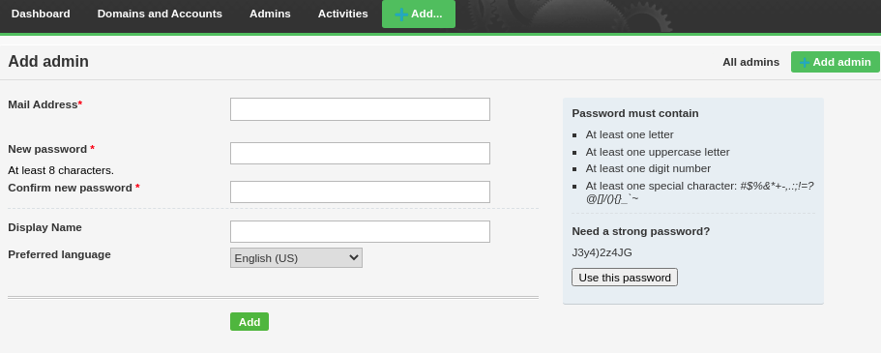881x353 pixels.
Task: Click the Add admin page heading
Action: (x=48, y=61)
